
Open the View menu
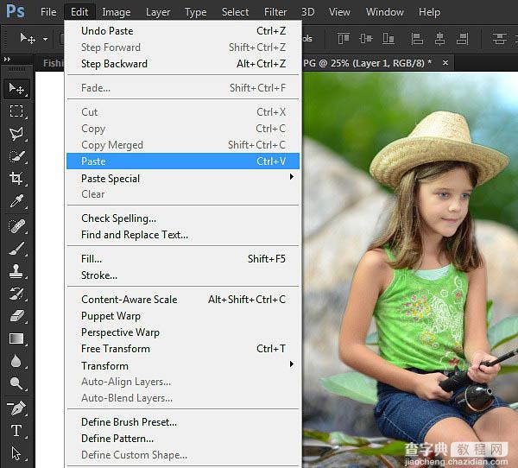point(339,12)
